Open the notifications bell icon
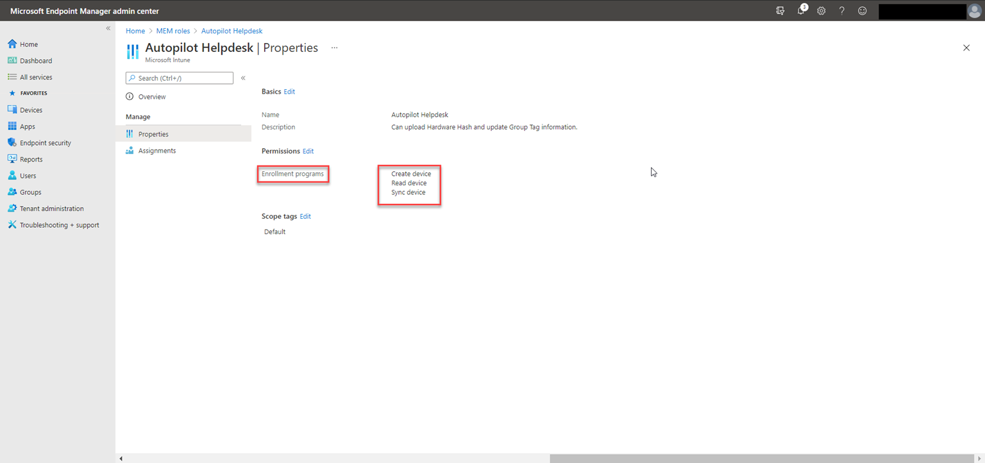This screenshot has width=985, height=463. [801, 11]
